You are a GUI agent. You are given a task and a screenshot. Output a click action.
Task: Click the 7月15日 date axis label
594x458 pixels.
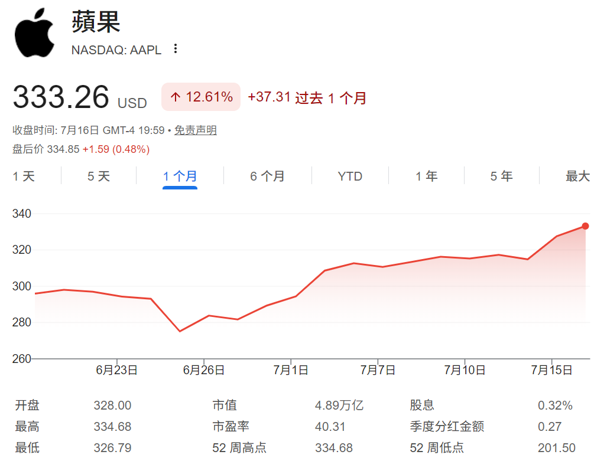[x=551, y=370]
